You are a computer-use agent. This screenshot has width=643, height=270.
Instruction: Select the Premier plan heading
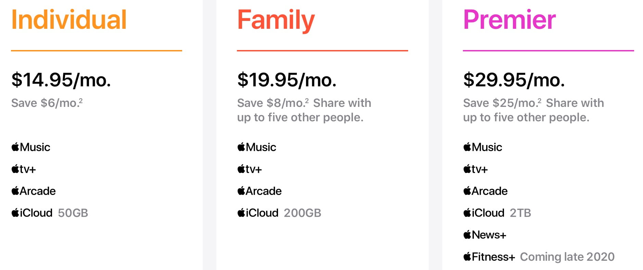click(x=509, y=20)
